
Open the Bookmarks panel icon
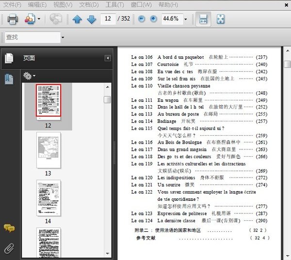click(9, 79)
